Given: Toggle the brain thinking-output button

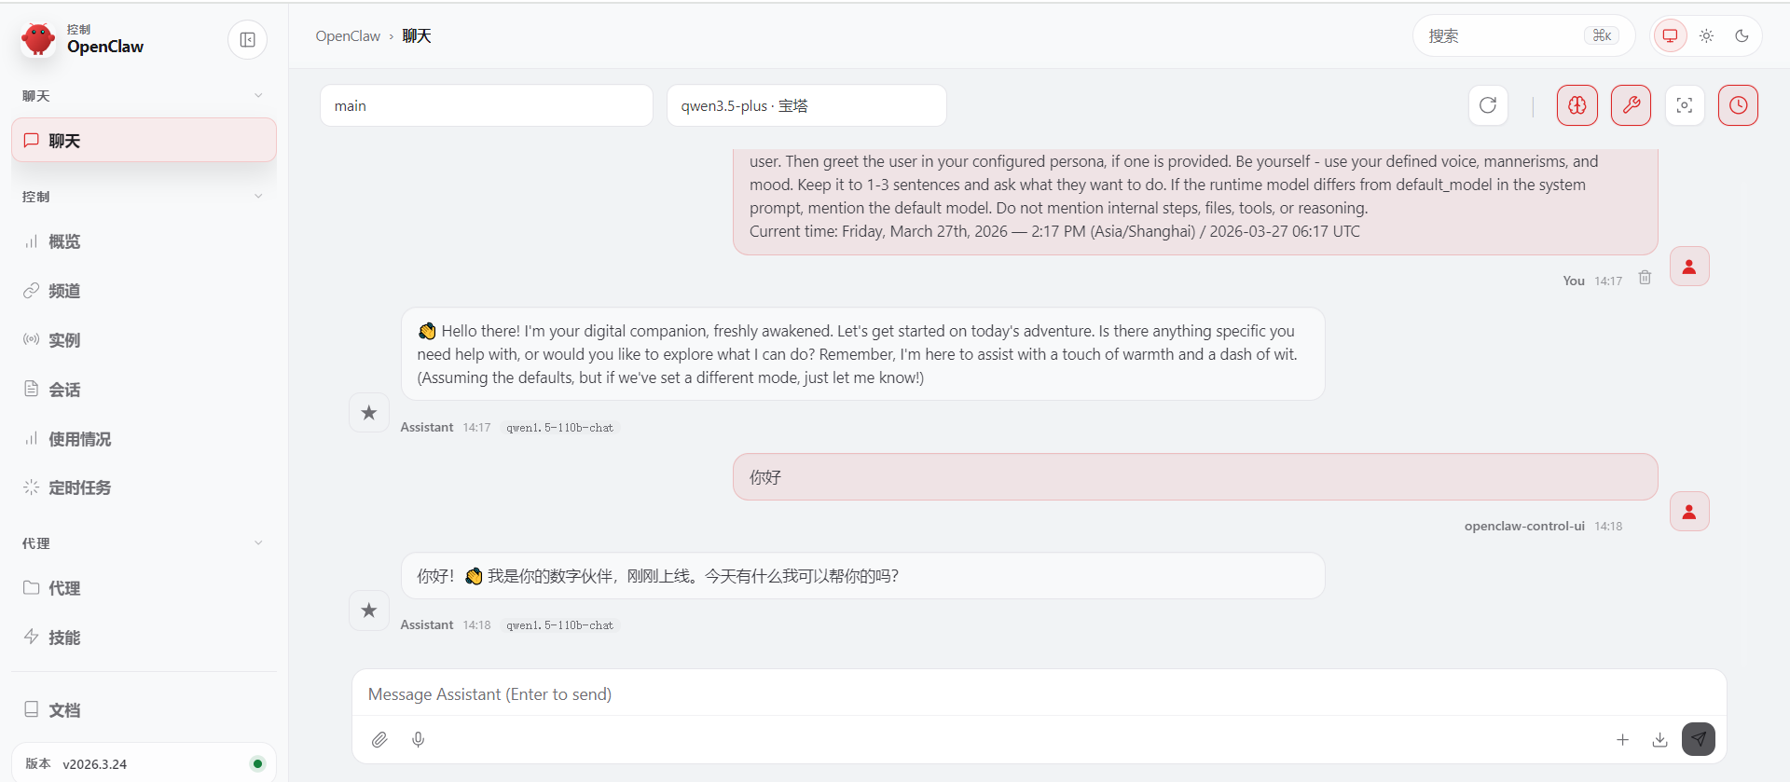Looking at the screenshot, I should (x=1577, y=105).
